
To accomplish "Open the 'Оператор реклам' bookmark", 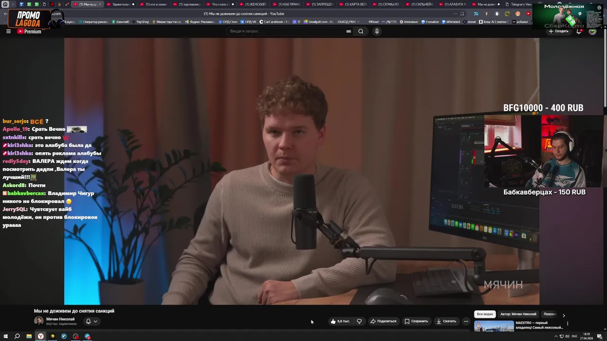I will pos(92,22).
